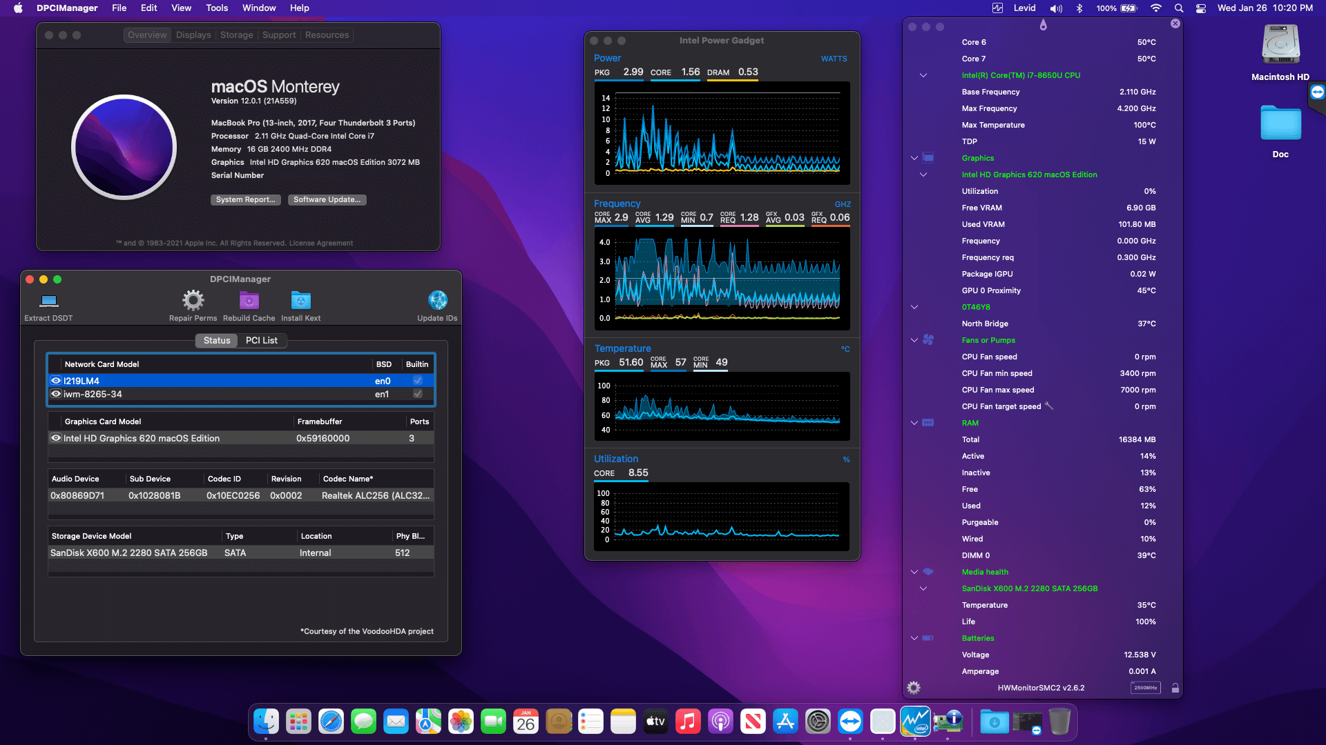Screen dimensions: 1326x745
Task: Click °C unit label in Temperature section
Action: 845,349
